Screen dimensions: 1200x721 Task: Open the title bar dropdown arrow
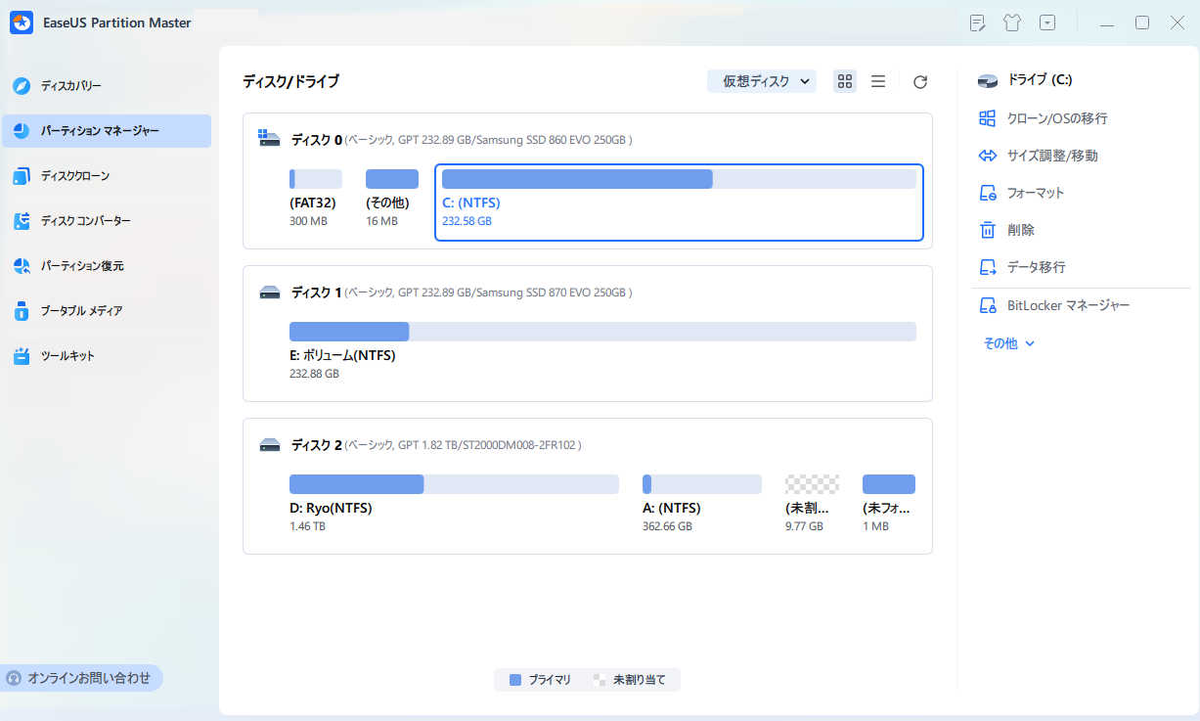point(1046,22)
